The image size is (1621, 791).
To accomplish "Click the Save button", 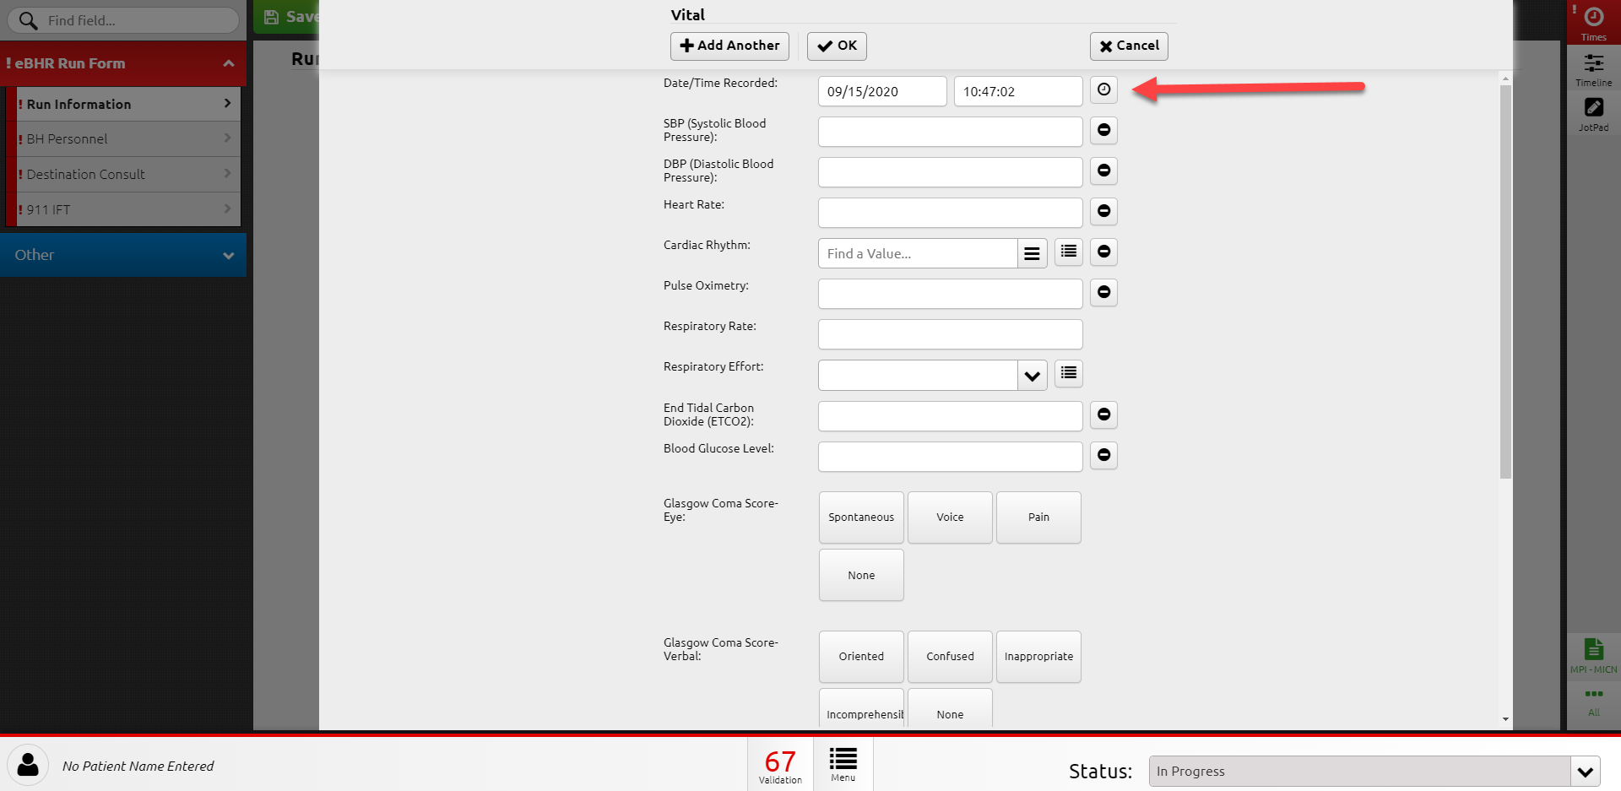I will point(287,17).
